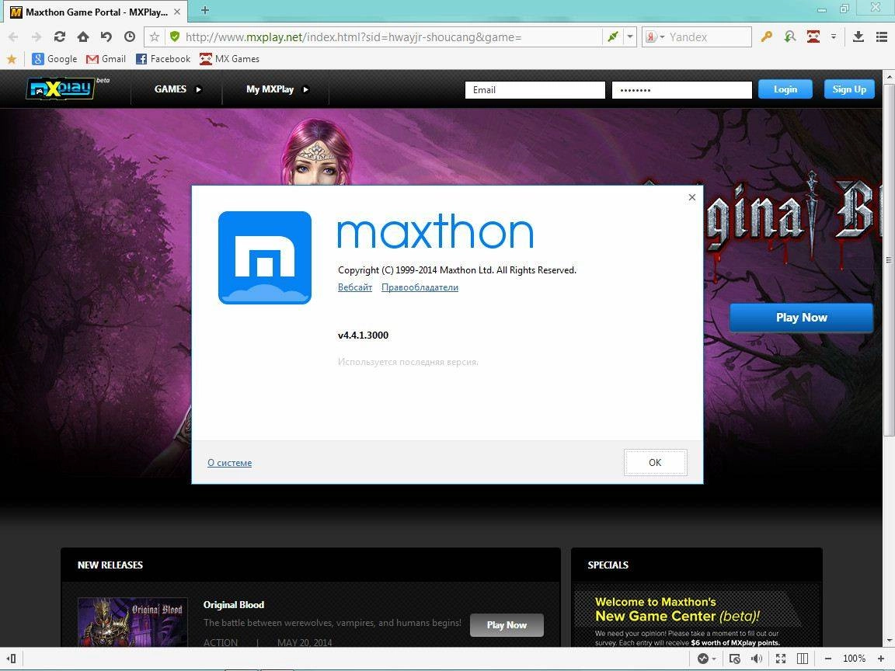Viewport: 895px width, 671px height.
Task: Open the Facebook bookmark
Action: click(x=163, y=59)
